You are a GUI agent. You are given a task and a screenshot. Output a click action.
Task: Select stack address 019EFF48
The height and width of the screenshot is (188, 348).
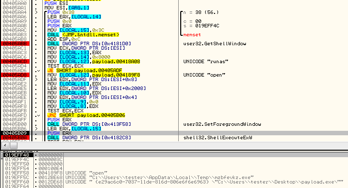[x=17, y=155]
